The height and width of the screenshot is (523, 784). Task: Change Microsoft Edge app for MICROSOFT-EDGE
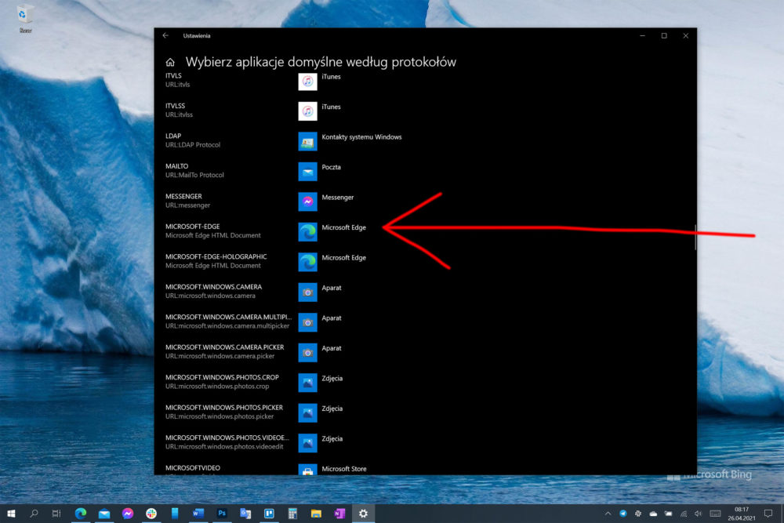343,227
